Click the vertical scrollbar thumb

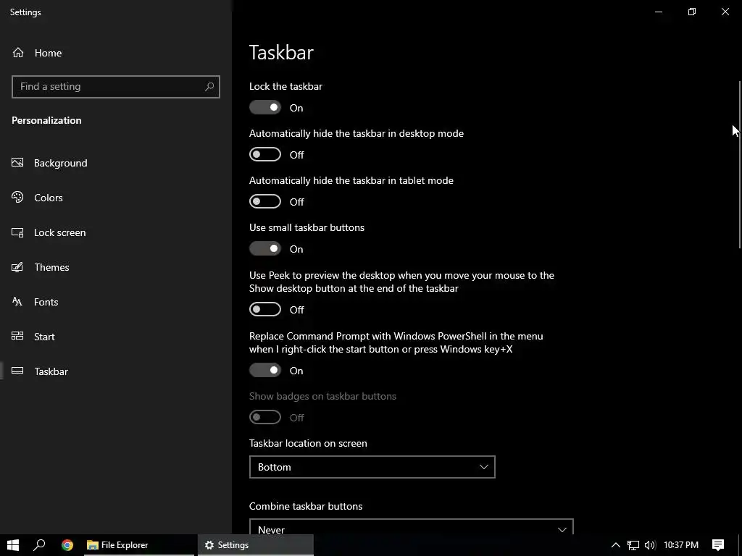[740, 164]
